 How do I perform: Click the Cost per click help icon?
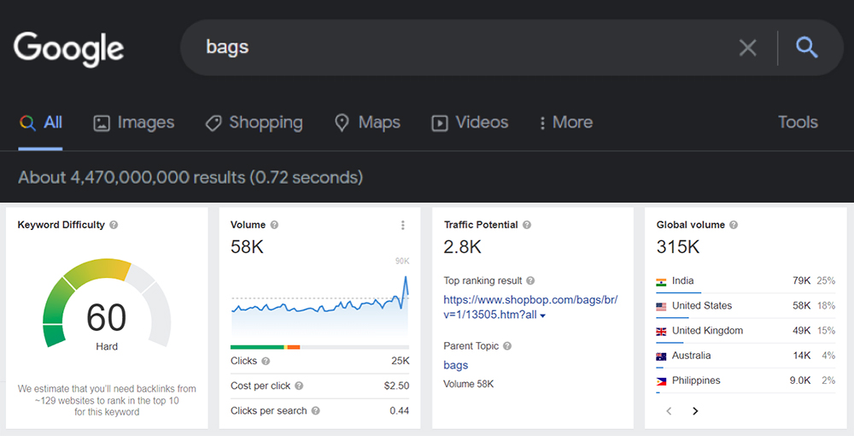(x=299, y=386)
